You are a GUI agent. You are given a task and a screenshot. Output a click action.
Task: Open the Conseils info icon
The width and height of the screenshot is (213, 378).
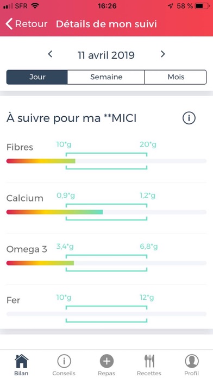point(64,361)
